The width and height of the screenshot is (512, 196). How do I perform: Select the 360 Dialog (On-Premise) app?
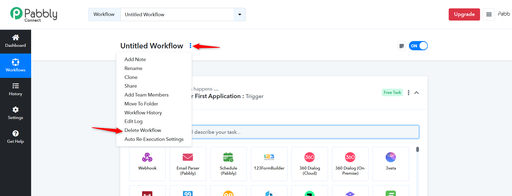point(350,164)
